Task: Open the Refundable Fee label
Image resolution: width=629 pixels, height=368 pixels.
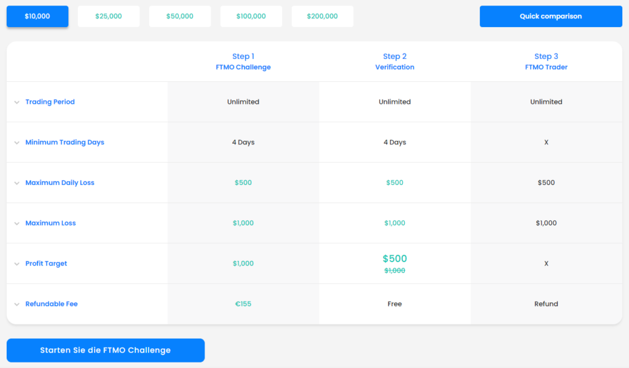Action: (52, 304)
